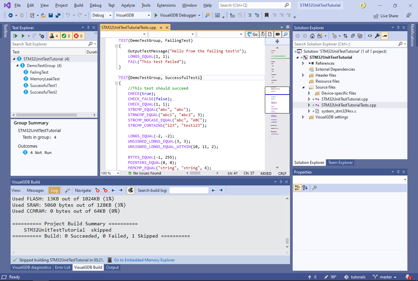The width and height of the screenshot is (418, 281).
Task: Expand the Header files folder
Action: 303,75
